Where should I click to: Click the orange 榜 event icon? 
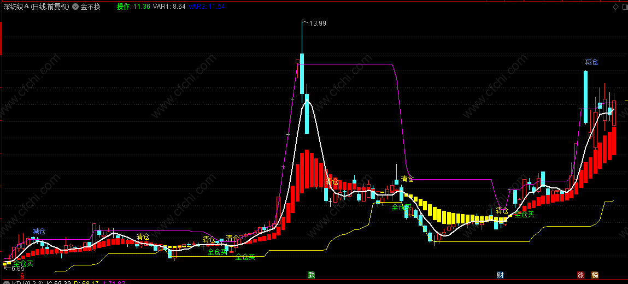[595, 275]
